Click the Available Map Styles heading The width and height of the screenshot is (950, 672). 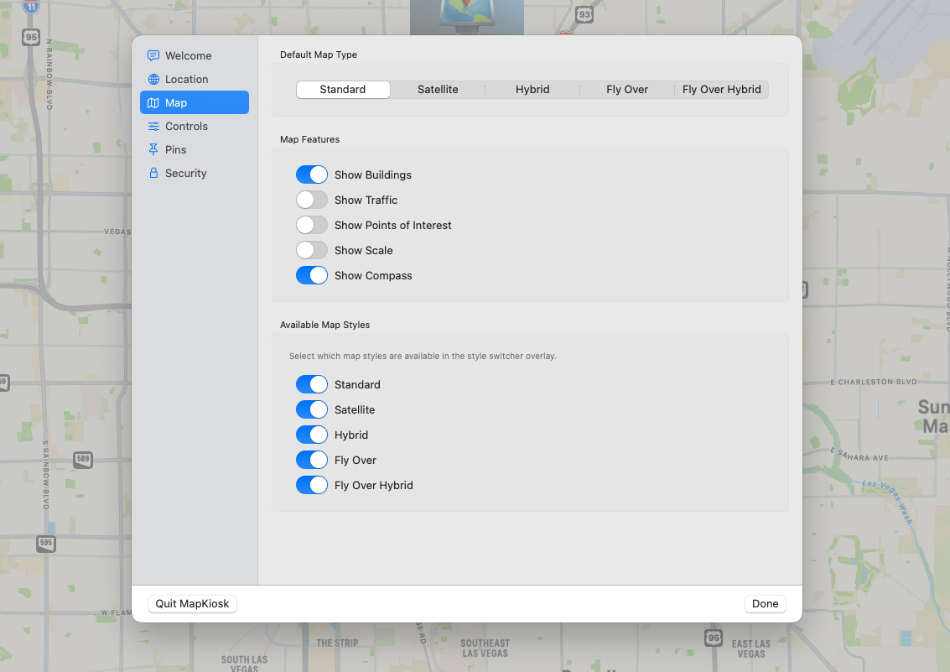[x=324, y=325]
